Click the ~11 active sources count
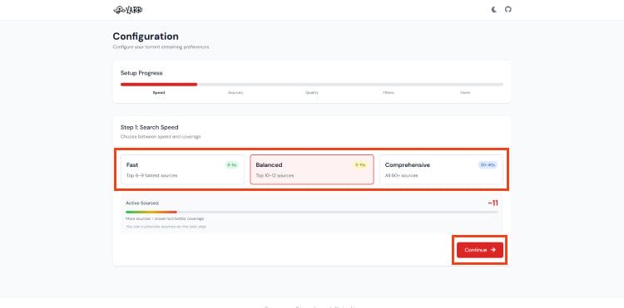624x308 pixels. [x=493, y=203]
